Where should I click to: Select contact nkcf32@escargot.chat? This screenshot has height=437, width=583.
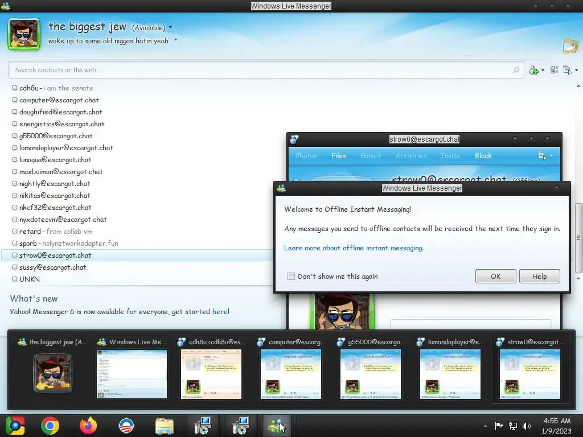click(x=55, y=207)
